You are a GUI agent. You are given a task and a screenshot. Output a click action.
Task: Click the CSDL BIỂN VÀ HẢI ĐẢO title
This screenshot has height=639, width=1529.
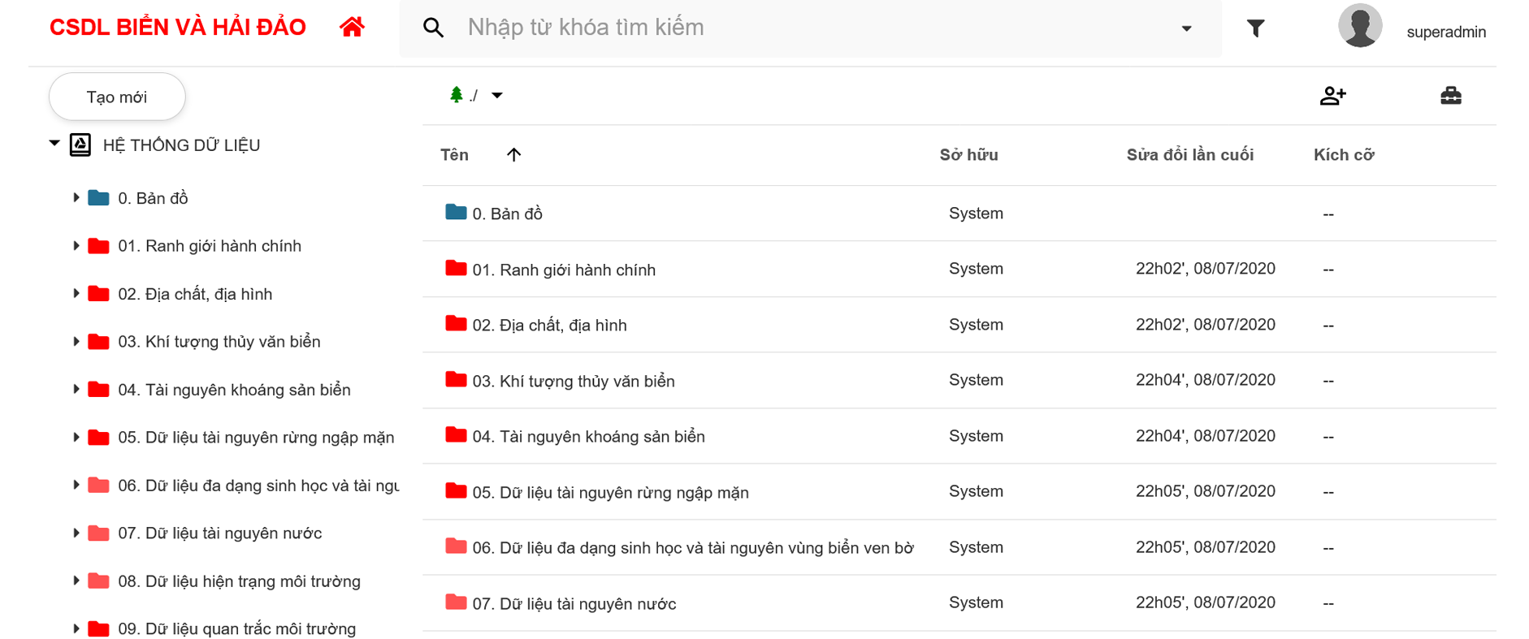pos(177,28)
